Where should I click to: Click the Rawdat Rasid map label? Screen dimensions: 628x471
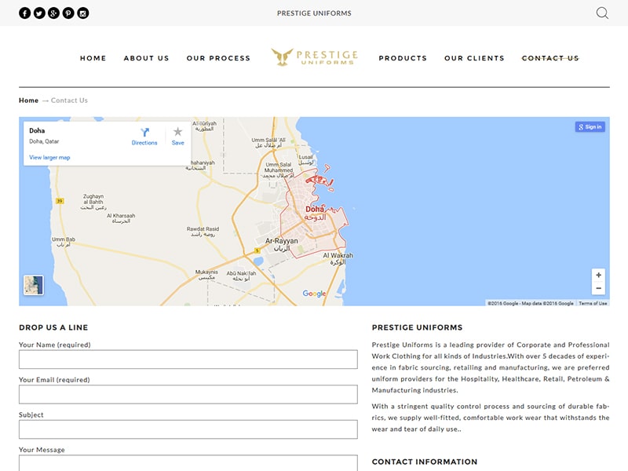point(203,232)
